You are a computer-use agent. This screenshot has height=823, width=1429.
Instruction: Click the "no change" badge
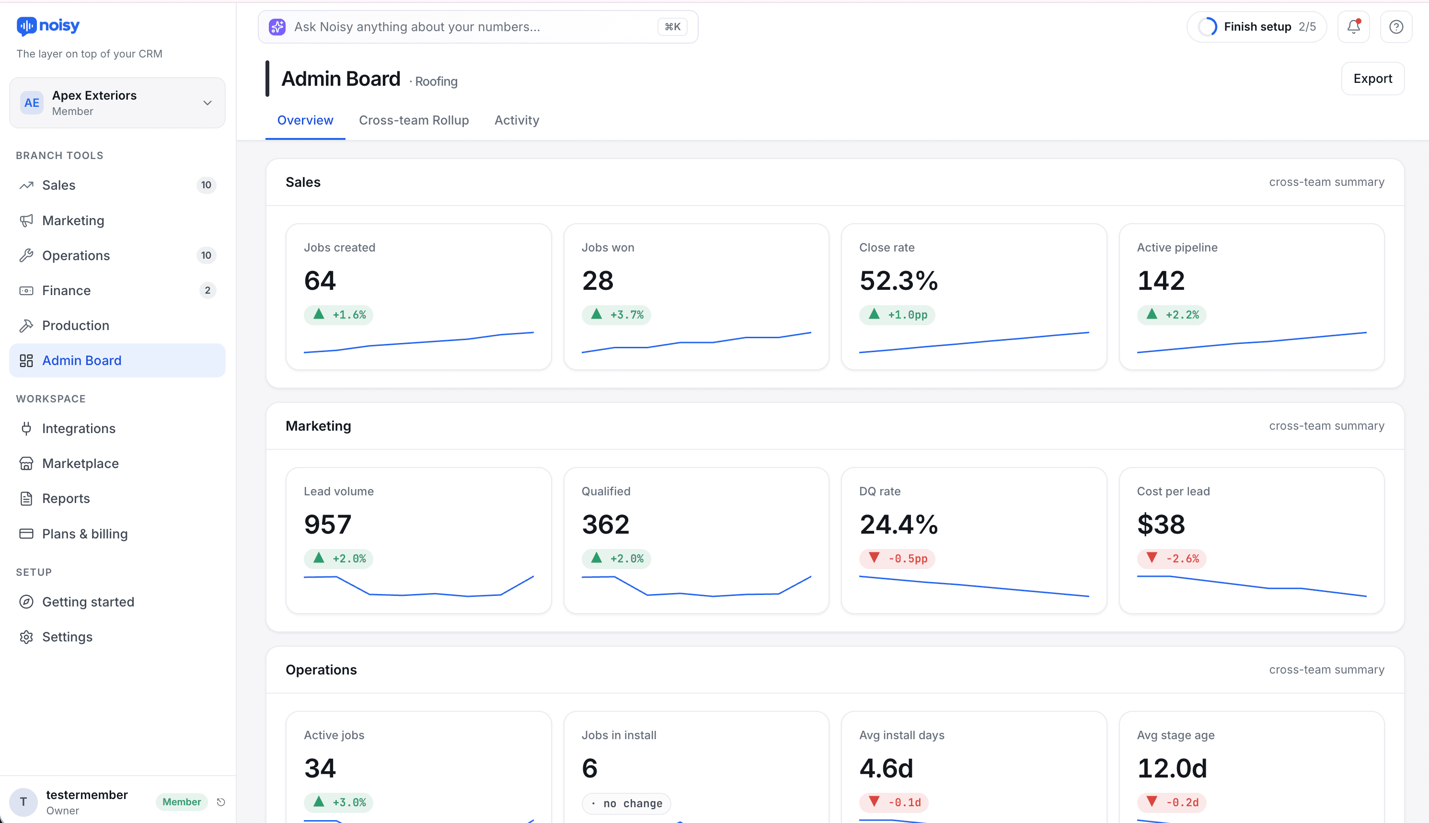tap(626, 803)
